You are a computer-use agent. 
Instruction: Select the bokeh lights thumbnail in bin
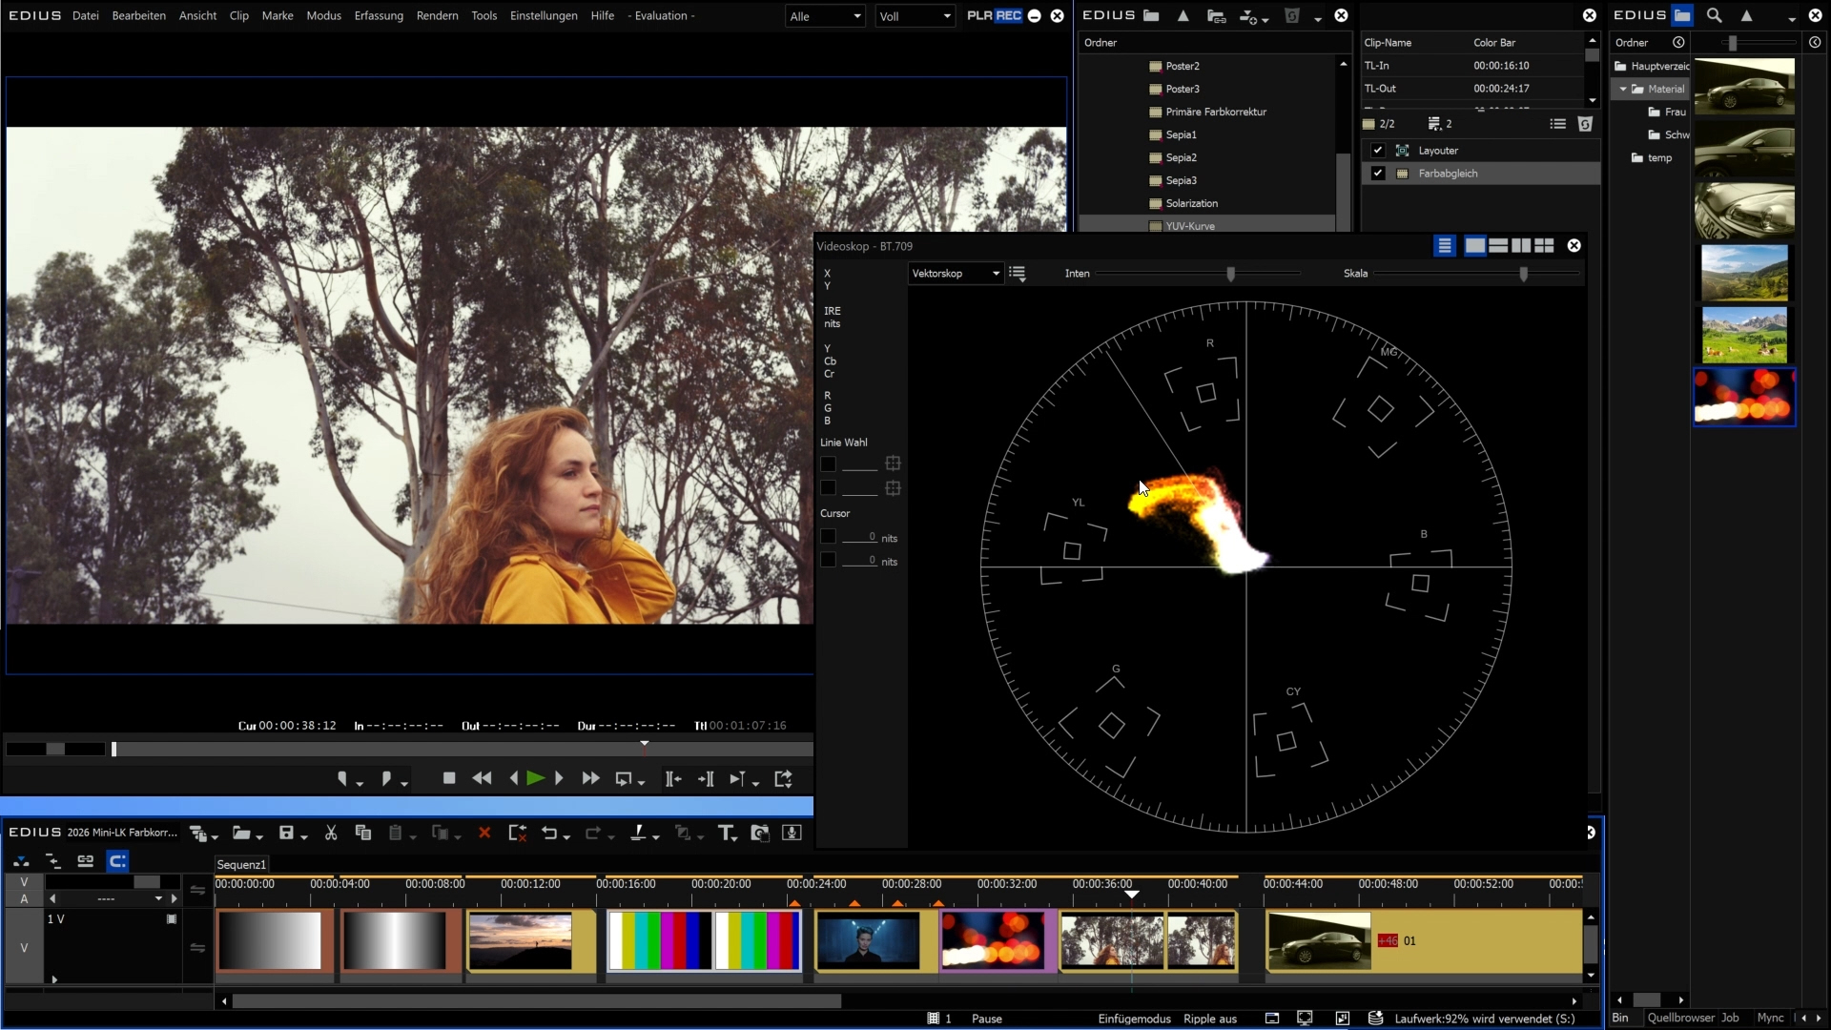point(1744,397)
